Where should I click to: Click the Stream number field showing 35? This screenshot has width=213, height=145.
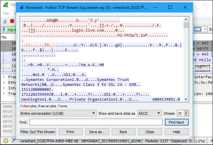(x=181, y=113)
